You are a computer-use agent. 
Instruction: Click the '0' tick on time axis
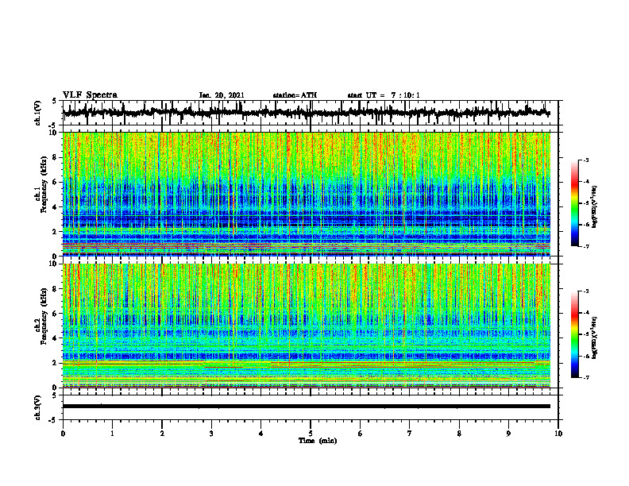click(63, 434)
